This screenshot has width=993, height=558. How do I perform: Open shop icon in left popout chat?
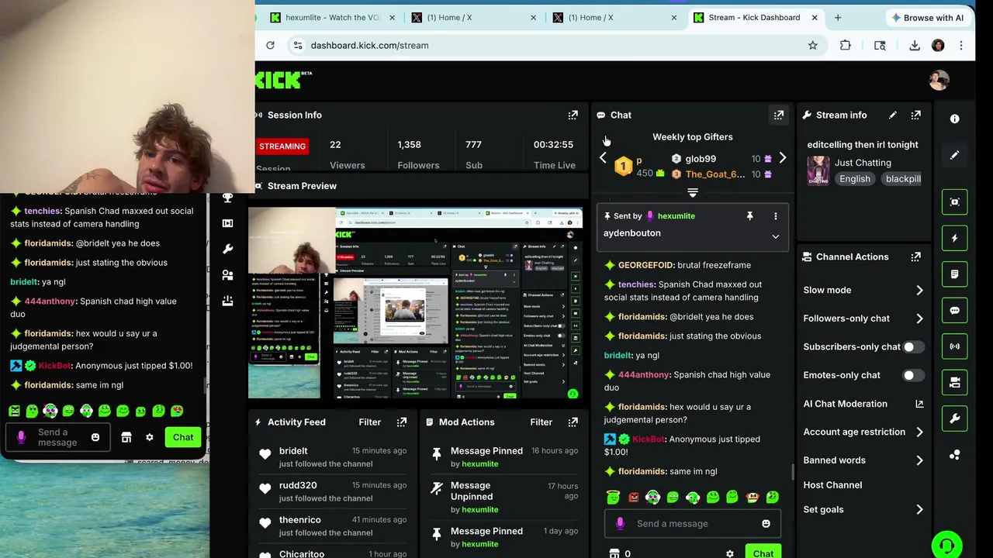[126, 437]
